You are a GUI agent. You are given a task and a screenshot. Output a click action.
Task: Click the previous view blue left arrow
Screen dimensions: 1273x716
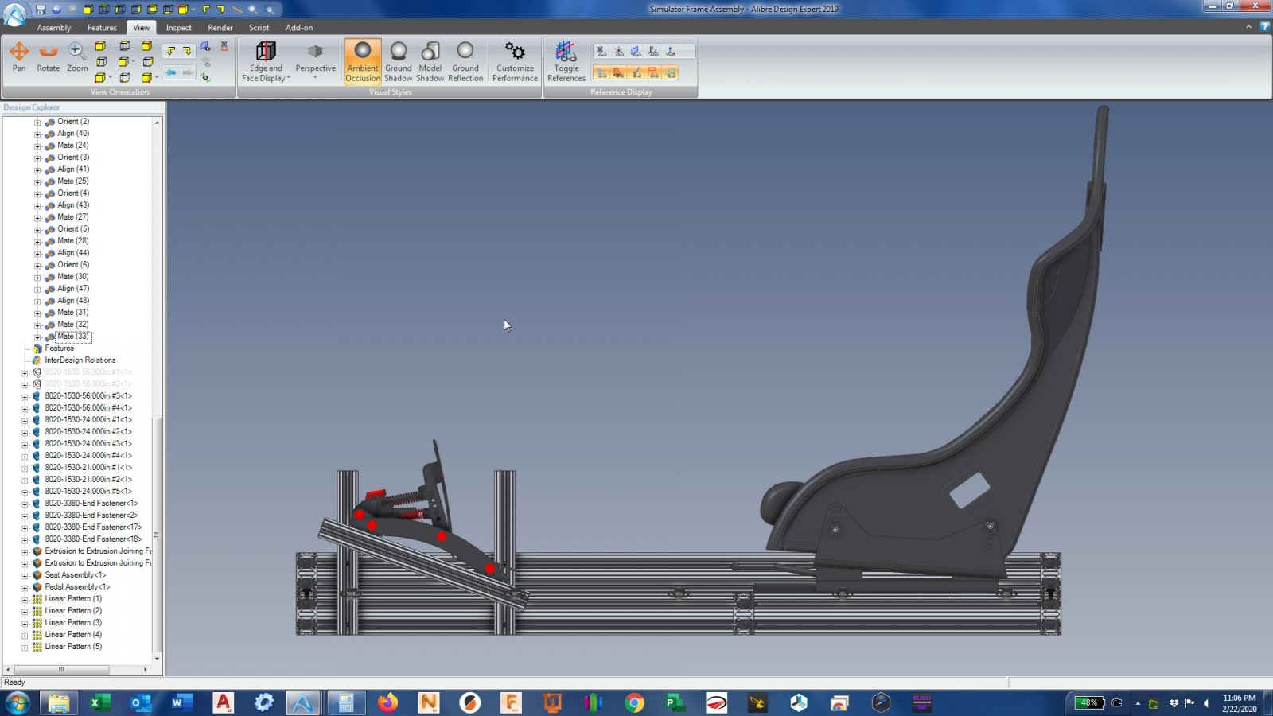171,72
